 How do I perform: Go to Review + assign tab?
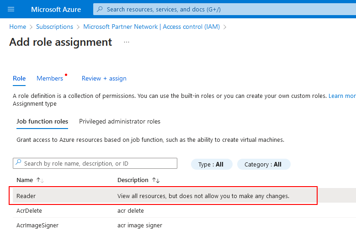[104, 78]
